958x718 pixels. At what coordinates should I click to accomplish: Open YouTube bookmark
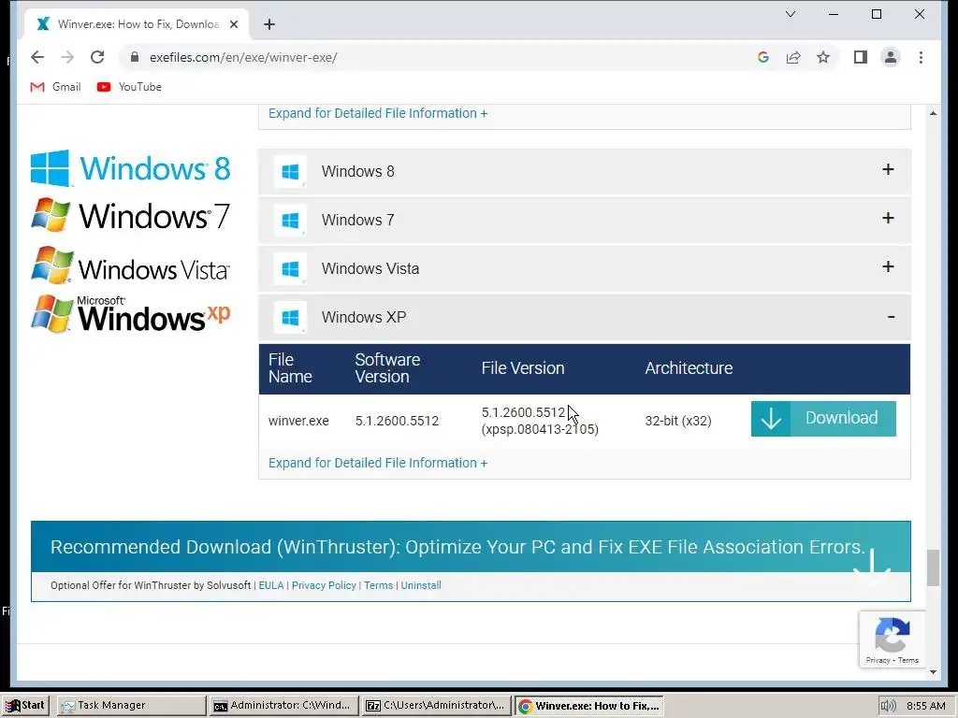(129, 87)
